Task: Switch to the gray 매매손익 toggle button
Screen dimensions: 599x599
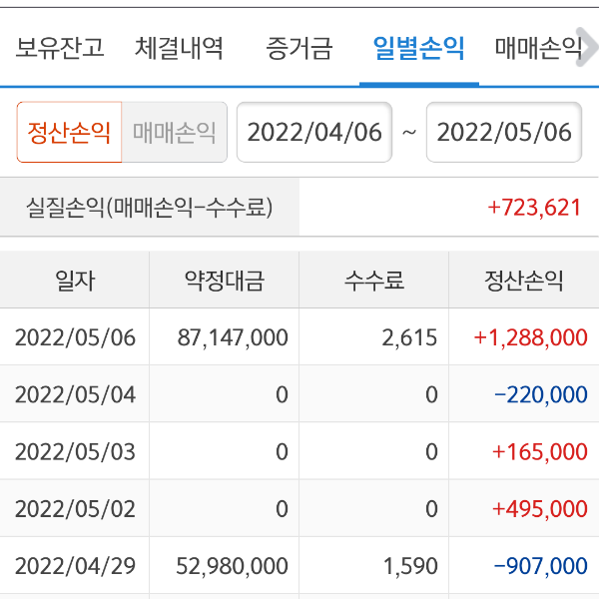Action: pos(175,133)
